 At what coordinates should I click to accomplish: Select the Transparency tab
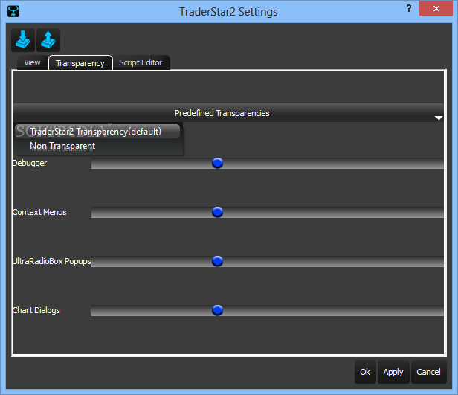tap(80, 63)
